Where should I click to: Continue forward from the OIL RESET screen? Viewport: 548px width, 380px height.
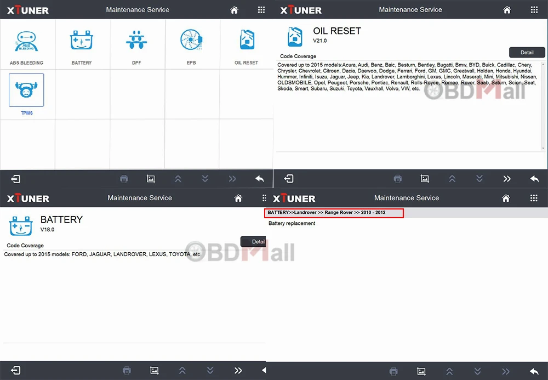[x=507, y=179]
